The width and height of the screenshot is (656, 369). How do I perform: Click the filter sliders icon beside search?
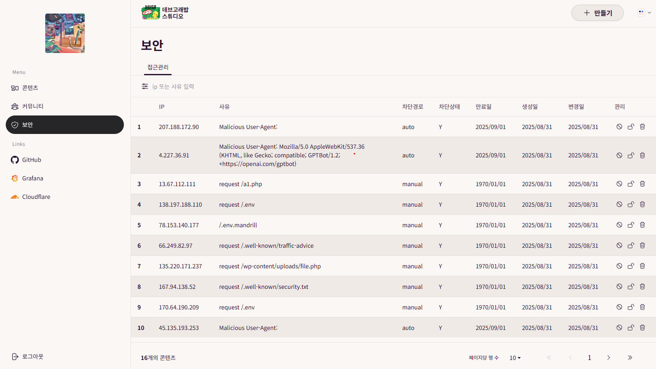[x=145, y=86]
